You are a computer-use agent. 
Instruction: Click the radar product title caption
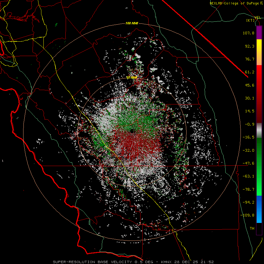pos(133,262)
